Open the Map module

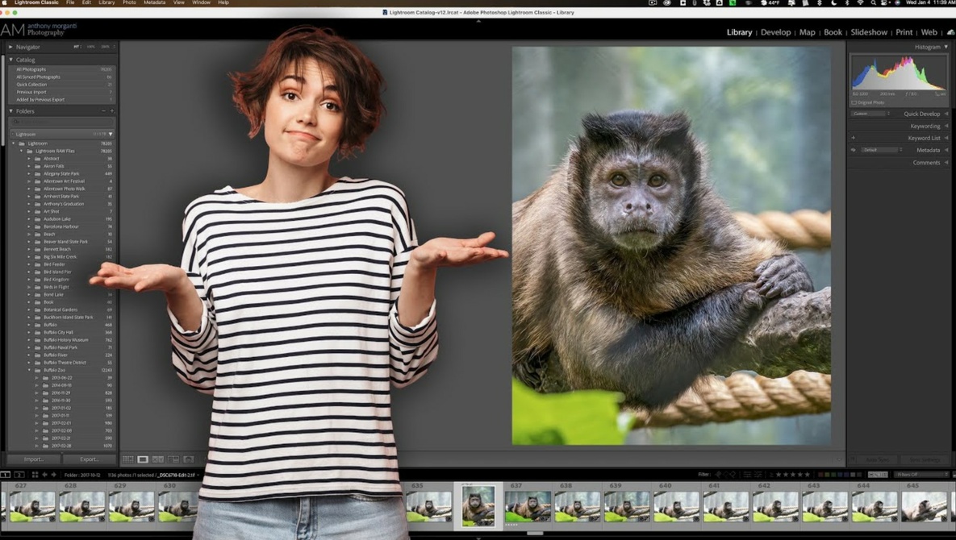(x=808, y=32)
